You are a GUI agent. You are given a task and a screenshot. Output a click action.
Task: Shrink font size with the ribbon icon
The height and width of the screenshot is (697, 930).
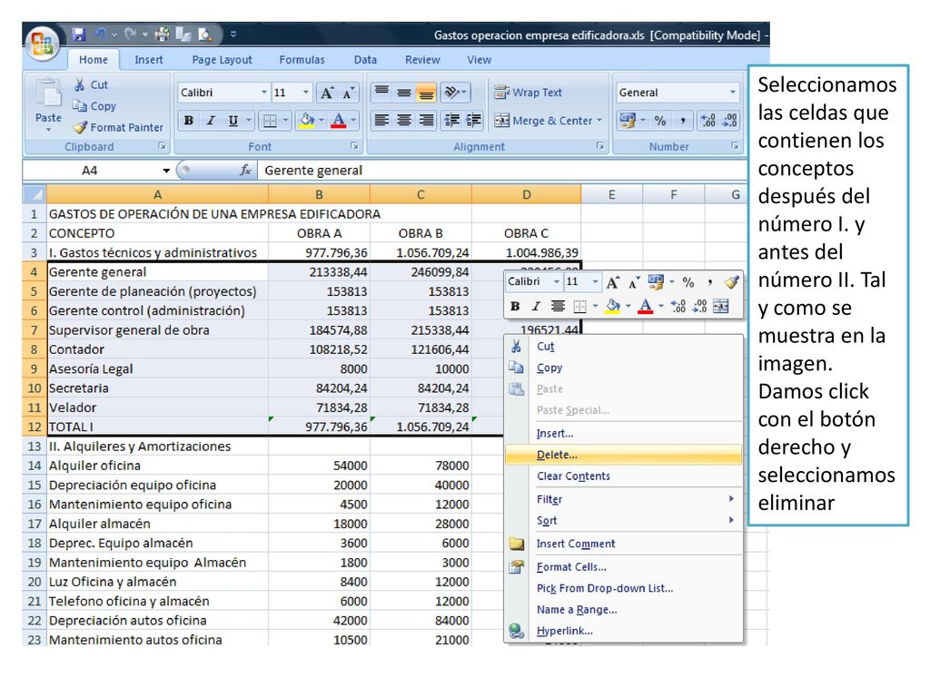(x=348, y=93)
